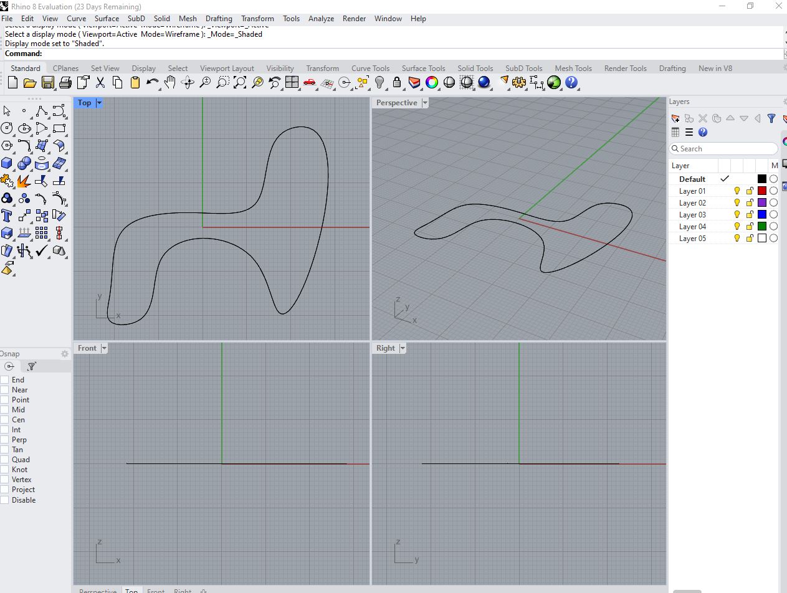The height and width of the screenshot is (593, 787).
Task: Lock Layer 04 using its padlock icon
Action: [750, 226]
